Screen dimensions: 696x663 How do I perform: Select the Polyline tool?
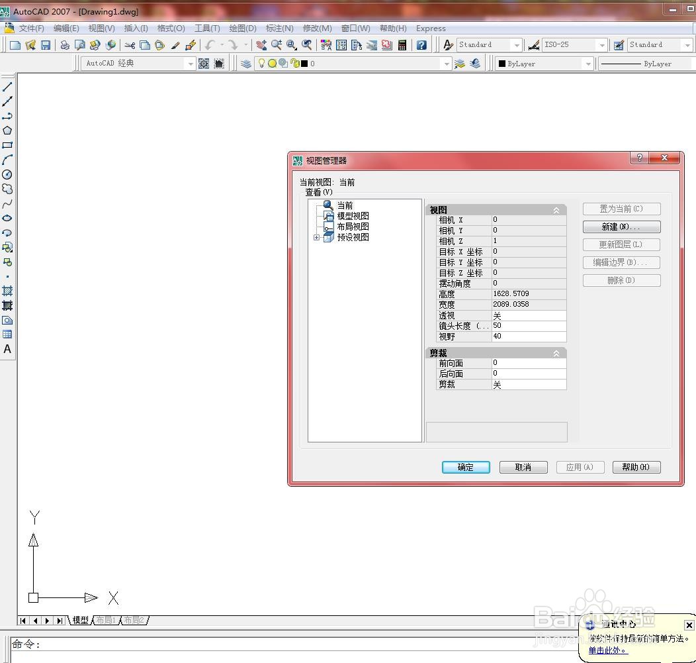pos(7,116)
